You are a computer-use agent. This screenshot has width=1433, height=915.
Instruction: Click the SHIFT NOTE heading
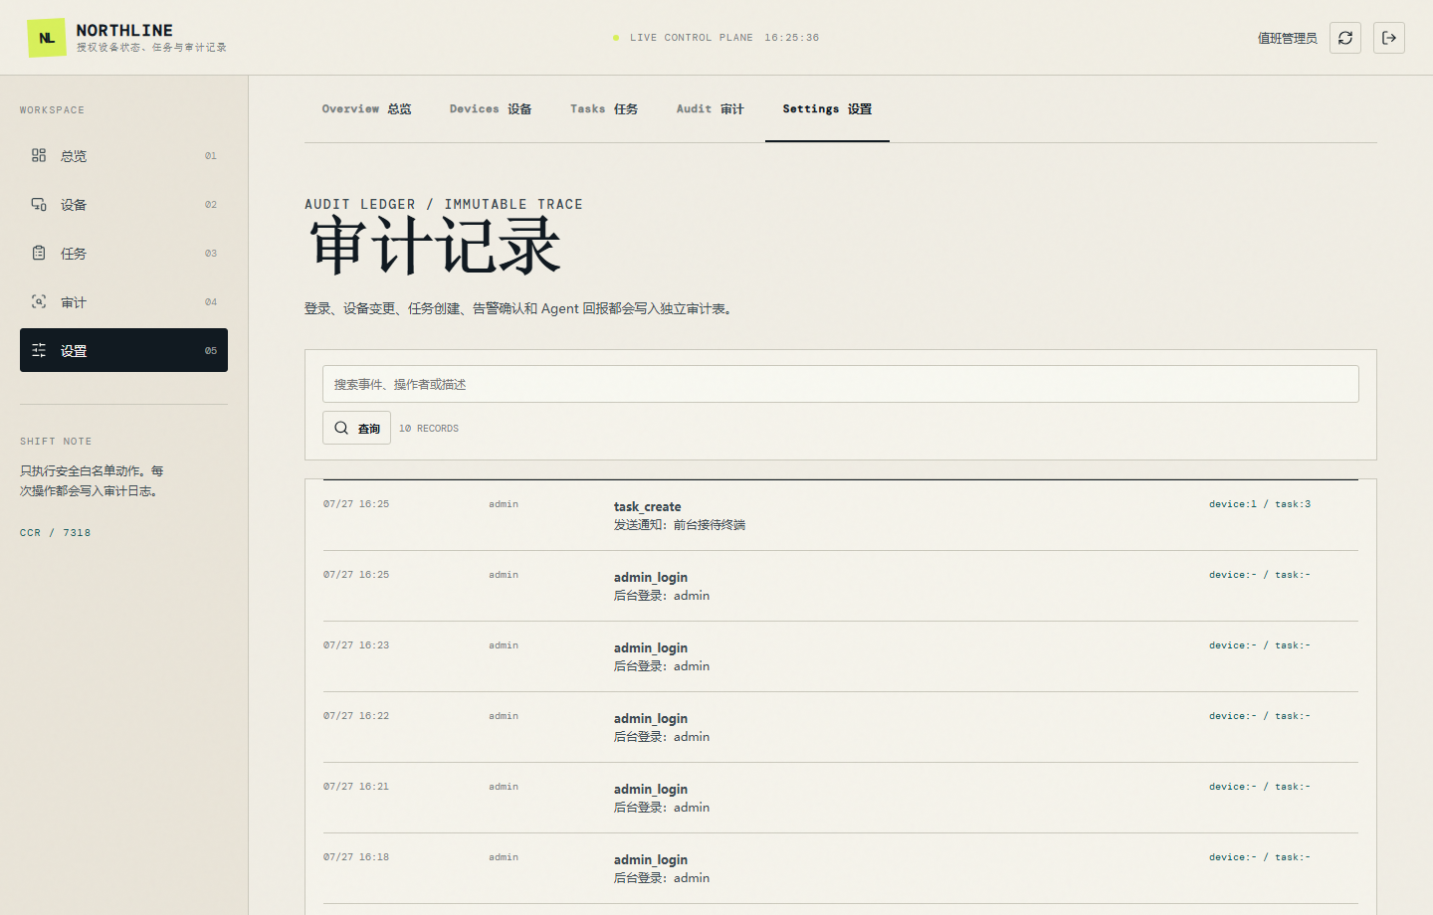click(x=56, y=442)
